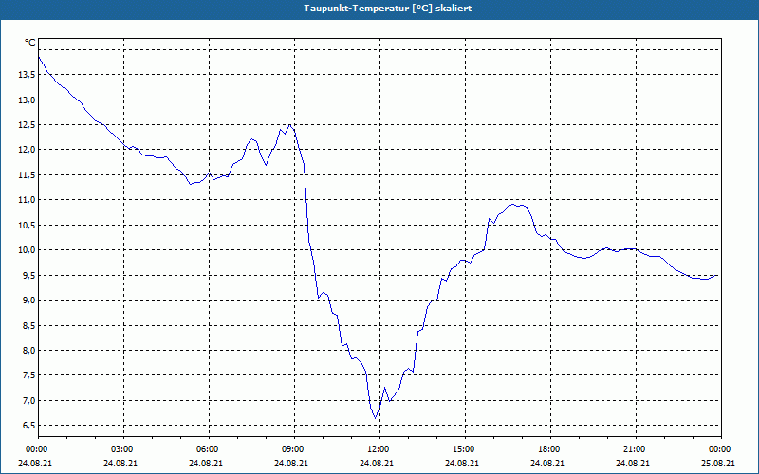The width and height of the screenshot is (759, 474).
Task: Click the 12:00 time label
Action: click(x=377, y=449)
